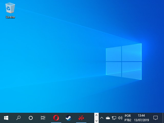Open OneDrive cloud tray icon
The width and height of the screenshot is (164, 123).
108,118
